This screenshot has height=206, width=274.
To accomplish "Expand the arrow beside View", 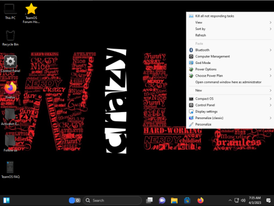I will tap(270, 22).
